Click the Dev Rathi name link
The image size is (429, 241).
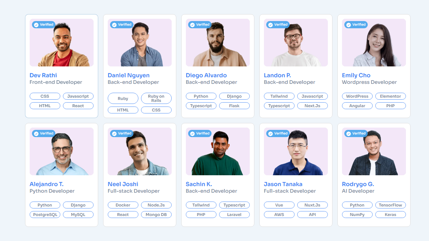pos(43,75)
